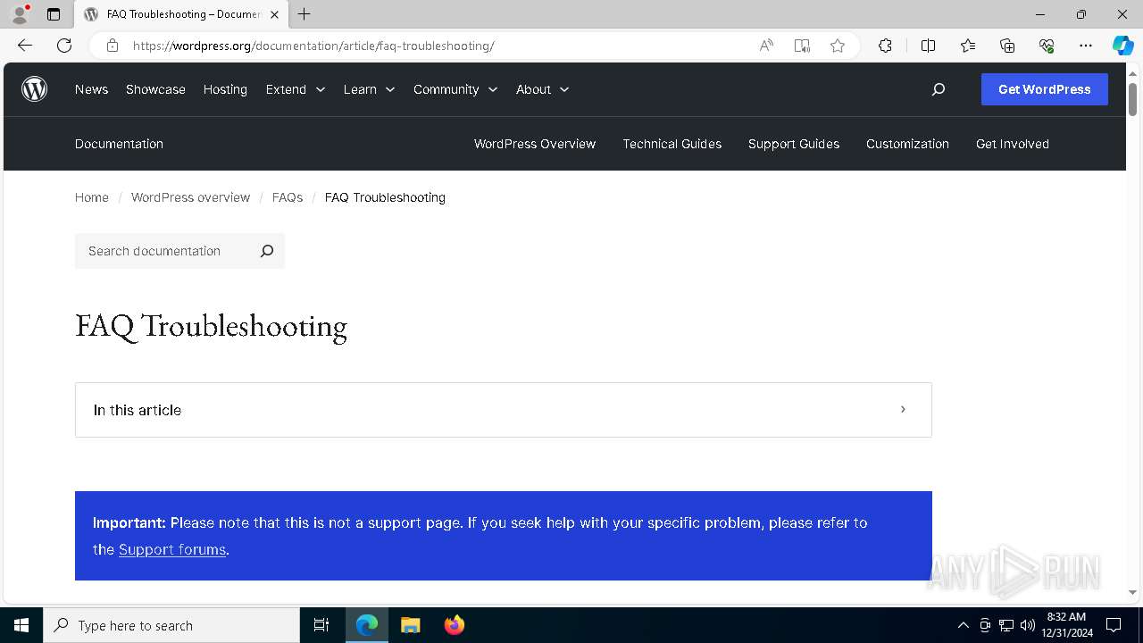Go to WordPress Overview docs

pyautogui.click(x=535, y=144)
